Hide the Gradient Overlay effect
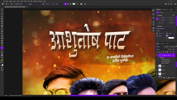 (x=162, y=61)
